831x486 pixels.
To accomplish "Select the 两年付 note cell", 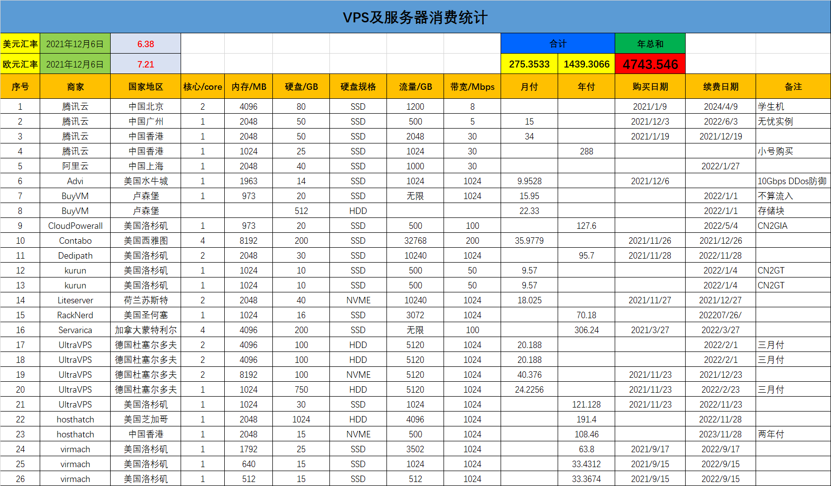I will pos(793,434).
